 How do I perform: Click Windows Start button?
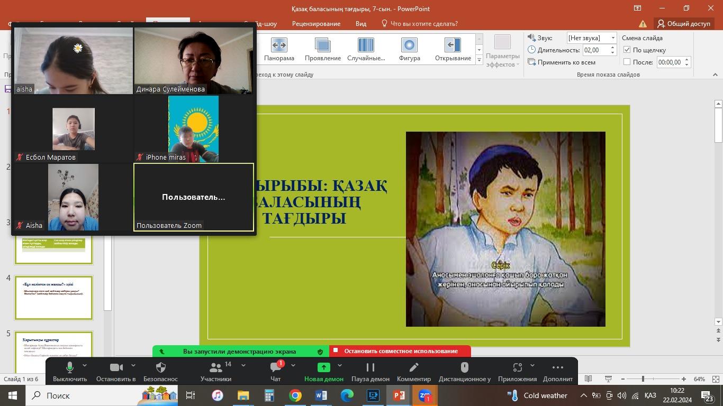tap(13, 395)
